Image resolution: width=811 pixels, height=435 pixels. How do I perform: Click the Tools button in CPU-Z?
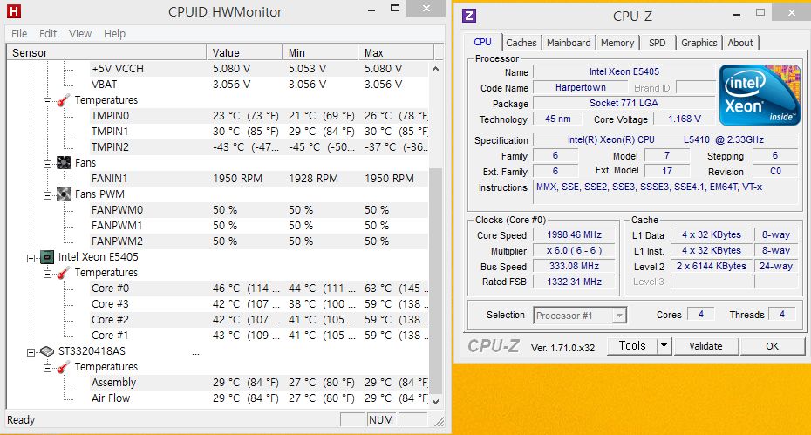[x=632, y=345]
